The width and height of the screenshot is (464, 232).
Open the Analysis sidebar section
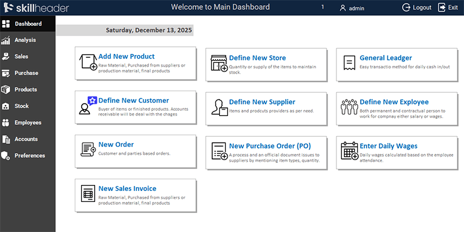(26, 40)
